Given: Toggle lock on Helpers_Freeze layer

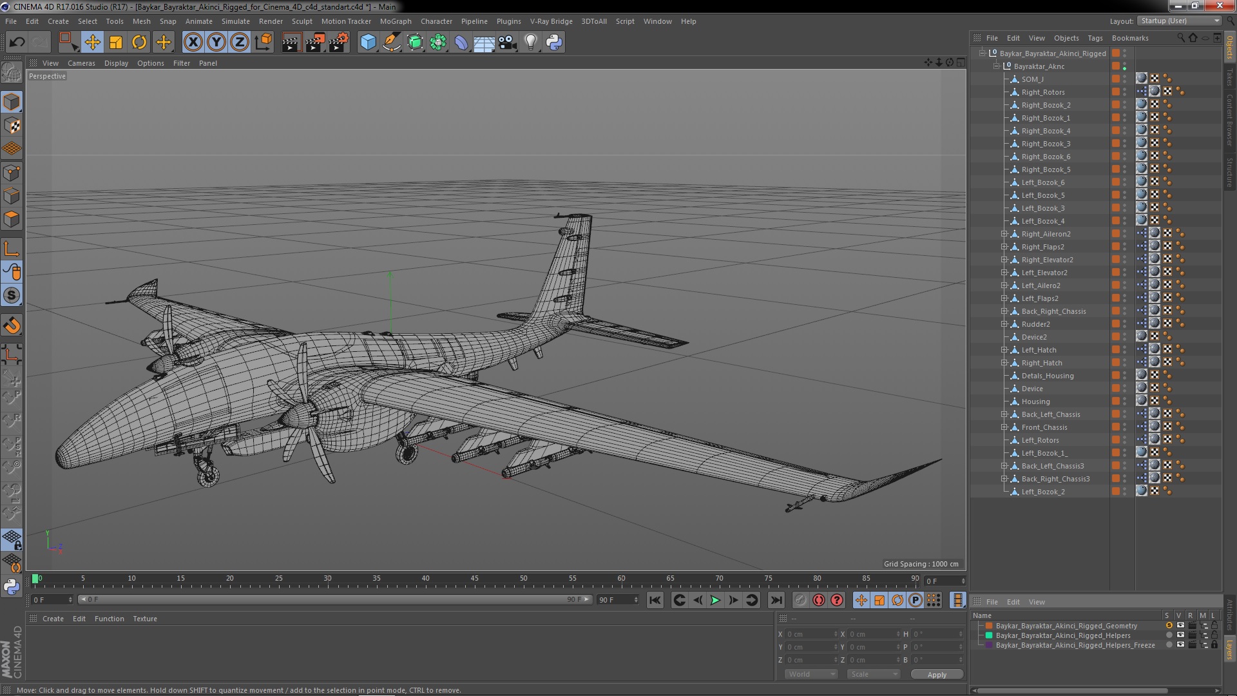Looking at the screenshot, I should point(1214,644).
